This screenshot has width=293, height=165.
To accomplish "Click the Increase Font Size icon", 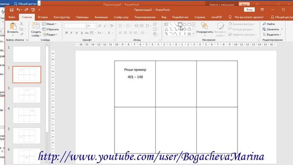I will 100,26.
